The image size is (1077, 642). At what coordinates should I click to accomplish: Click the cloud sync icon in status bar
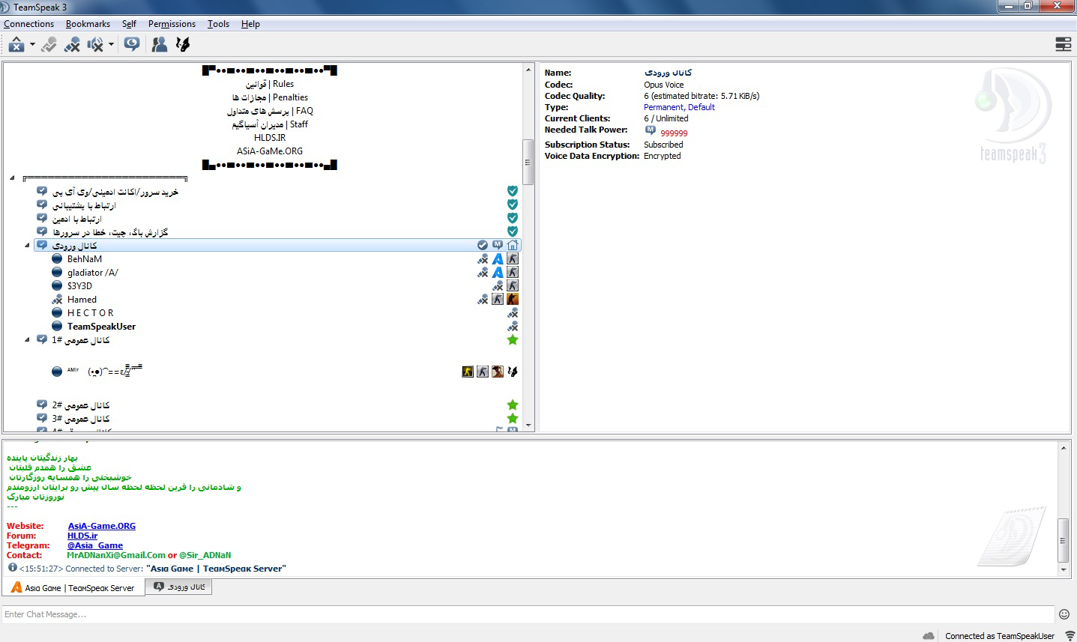pyautogui.click(x=929, y=636)
